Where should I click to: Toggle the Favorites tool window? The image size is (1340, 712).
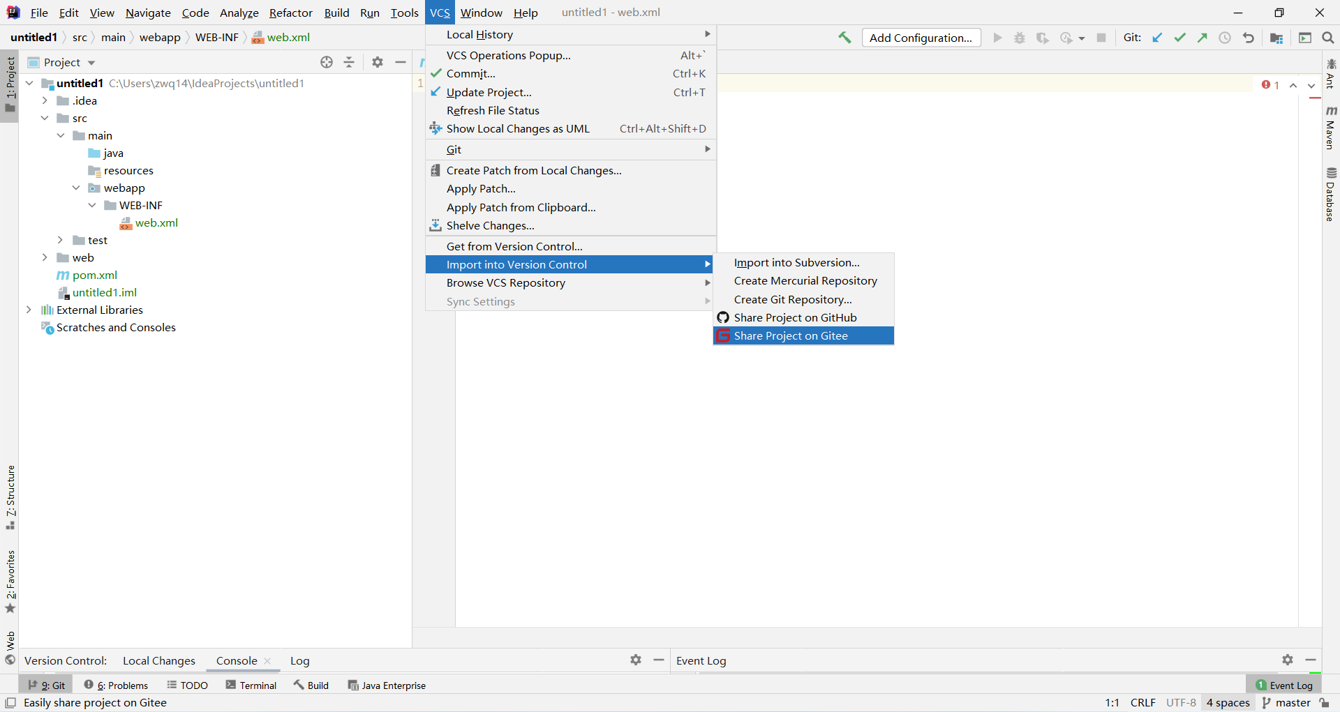(x=10, y=582)
